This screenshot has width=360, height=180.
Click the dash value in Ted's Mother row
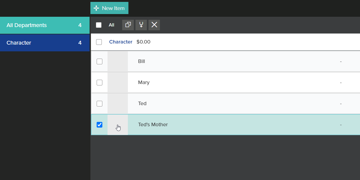(x=341, y=125)
